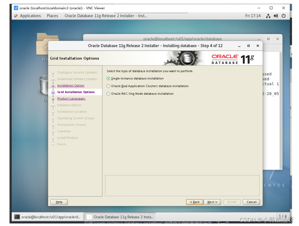This screenshot has width=299, height=226.
Task: Click Oracle installer title in top panel
Action: click(106, 16)
